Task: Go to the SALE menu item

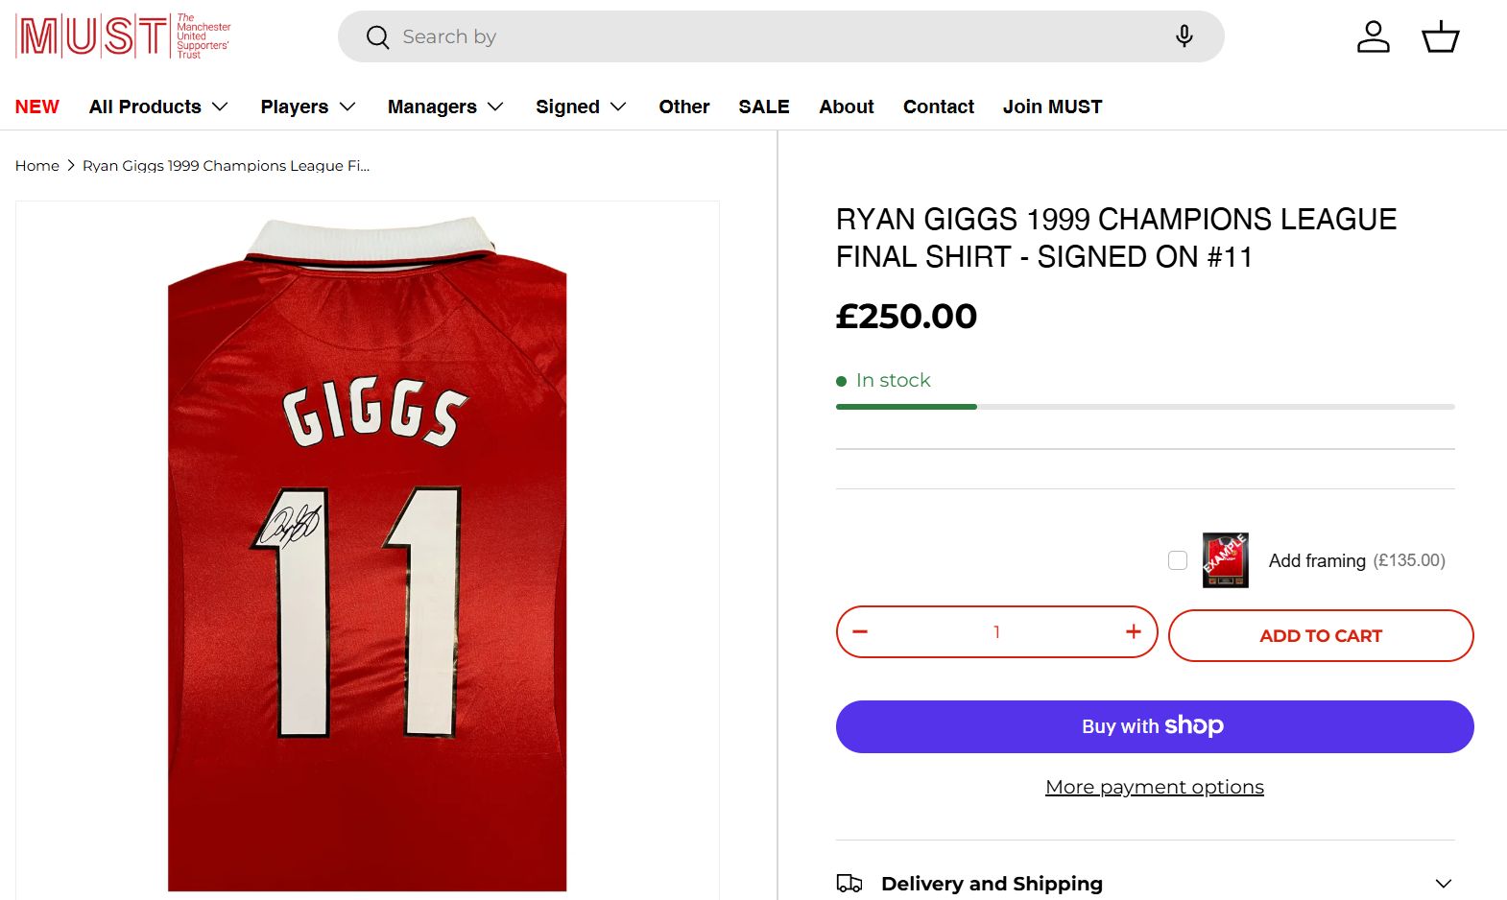Action: (x=763, y=107)
